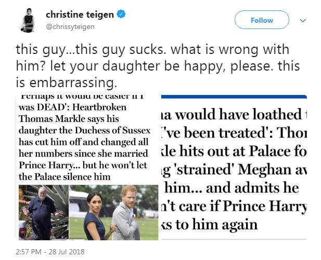Click 'the Palace silence him' headline line
Image resolution: width=321 pixels, height=260 pixels.
click(65, 176)
